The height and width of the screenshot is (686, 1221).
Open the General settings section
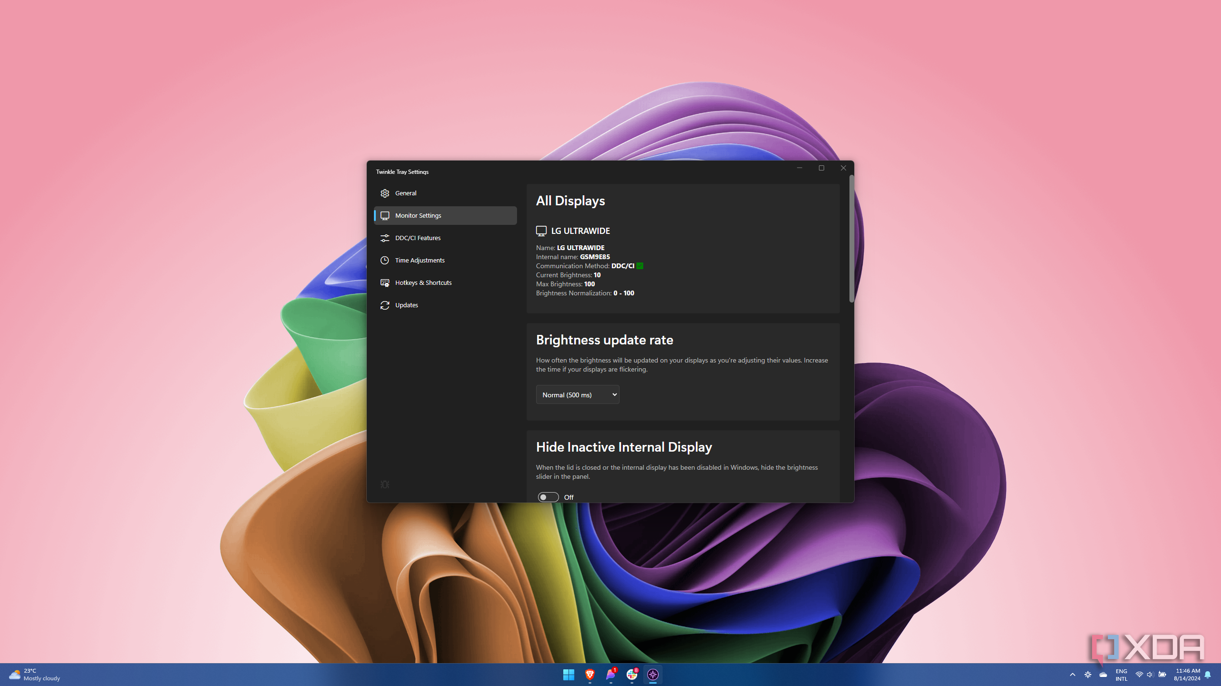click(x=405, y=193)
